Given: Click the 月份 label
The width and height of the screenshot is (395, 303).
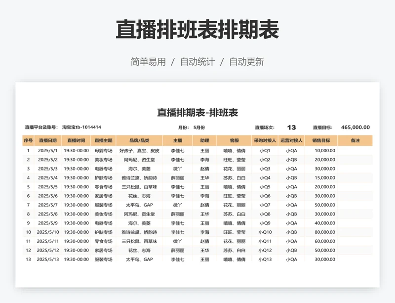Looking at the screenshot, I should click(183, 128).
